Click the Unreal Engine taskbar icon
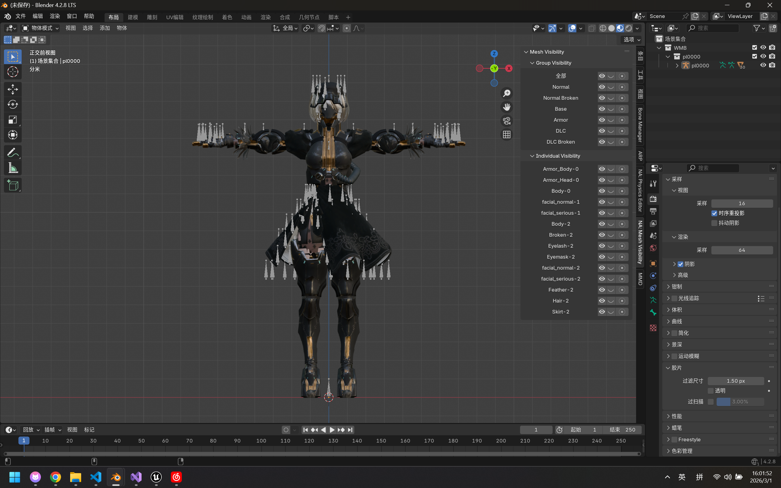Image resolution: width=781 pixels, height=488 pixels. [156, 477]
